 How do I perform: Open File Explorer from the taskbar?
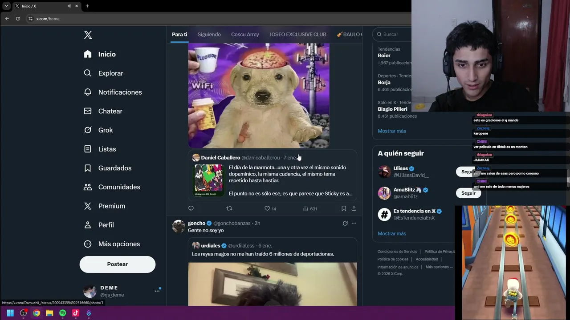point(49,313)
